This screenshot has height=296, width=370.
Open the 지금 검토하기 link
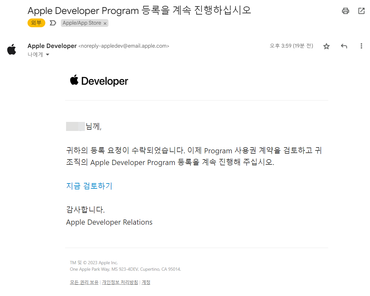coord(89,186)
